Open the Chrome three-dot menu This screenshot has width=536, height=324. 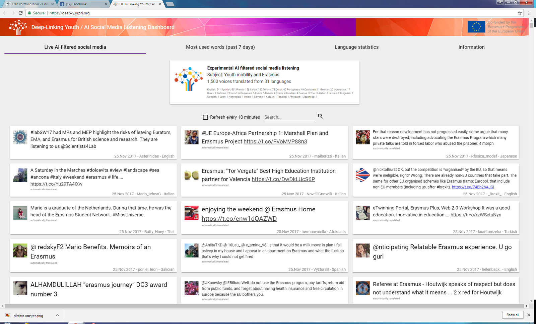click(x=529, y=13)
